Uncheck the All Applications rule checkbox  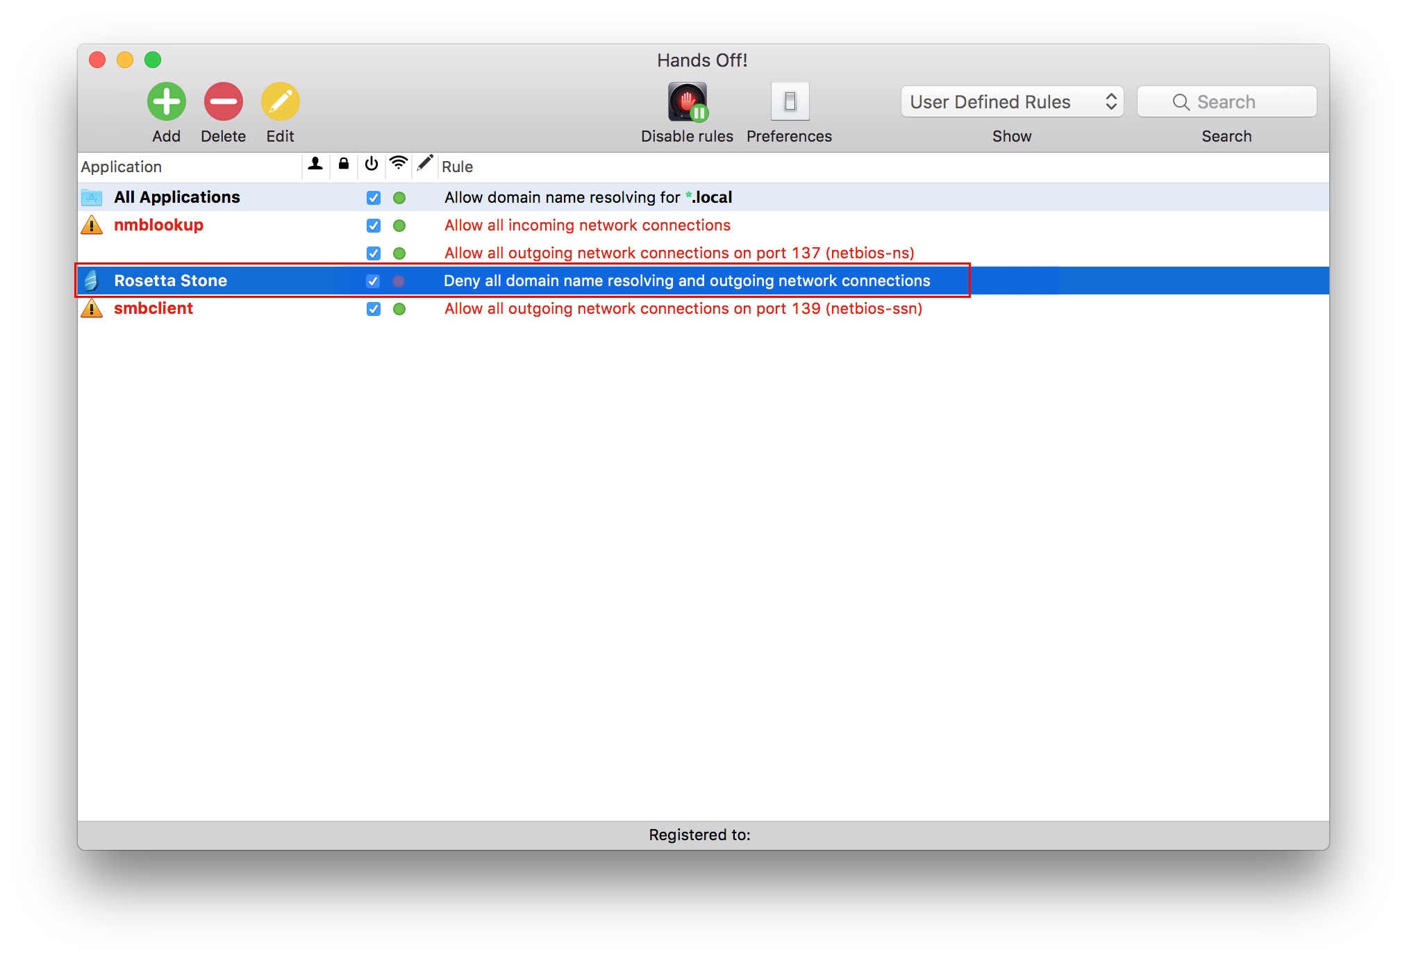373,198
